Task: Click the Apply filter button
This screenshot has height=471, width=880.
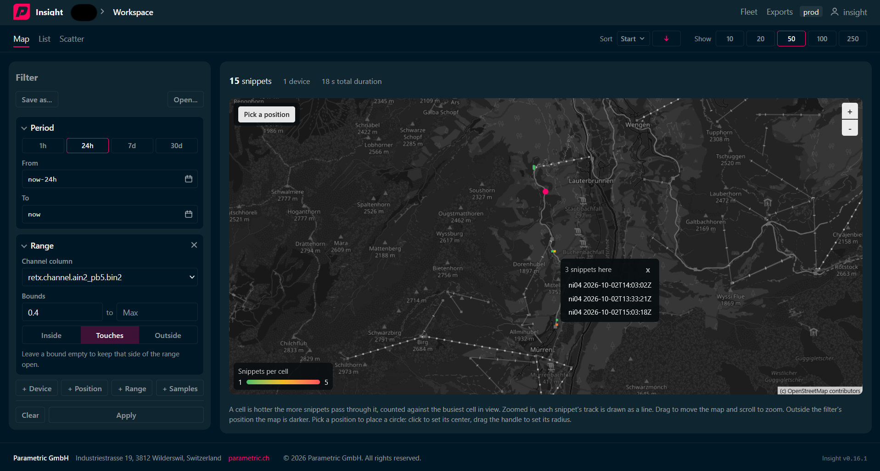Action: point(126,415)
